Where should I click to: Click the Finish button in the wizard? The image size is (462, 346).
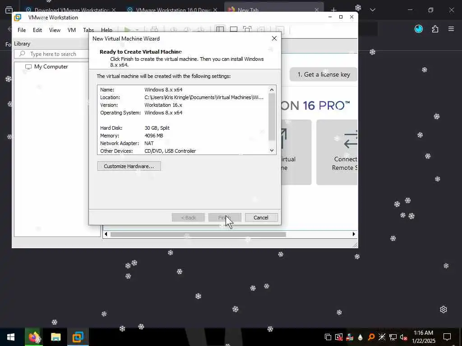click(x=225, y=218)
